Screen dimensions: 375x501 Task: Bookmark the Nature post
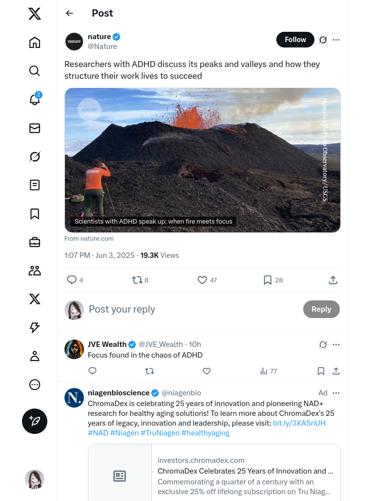pyautogui.click(x=268, y=280)
